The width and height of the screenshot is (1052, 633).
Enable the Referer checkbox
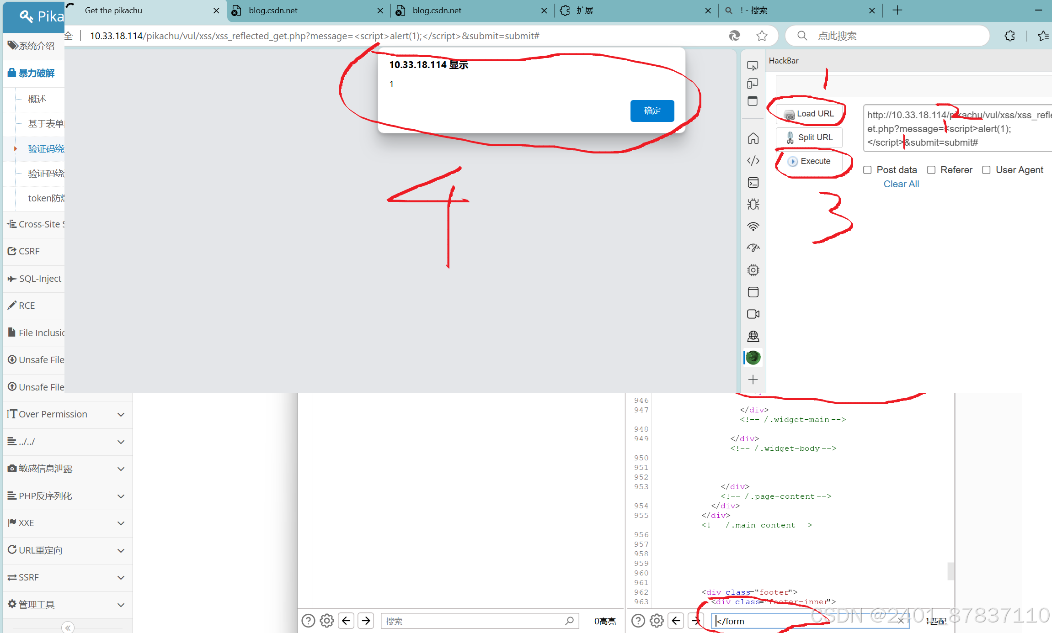(x=931, y=170)
